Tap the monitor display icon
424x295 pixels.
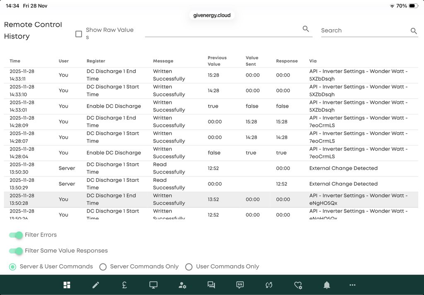(153, 285)
